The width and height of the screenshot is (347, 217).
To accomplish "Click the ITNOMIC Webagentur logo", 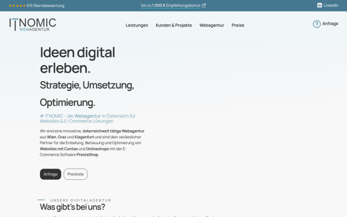I will (32, 24).
